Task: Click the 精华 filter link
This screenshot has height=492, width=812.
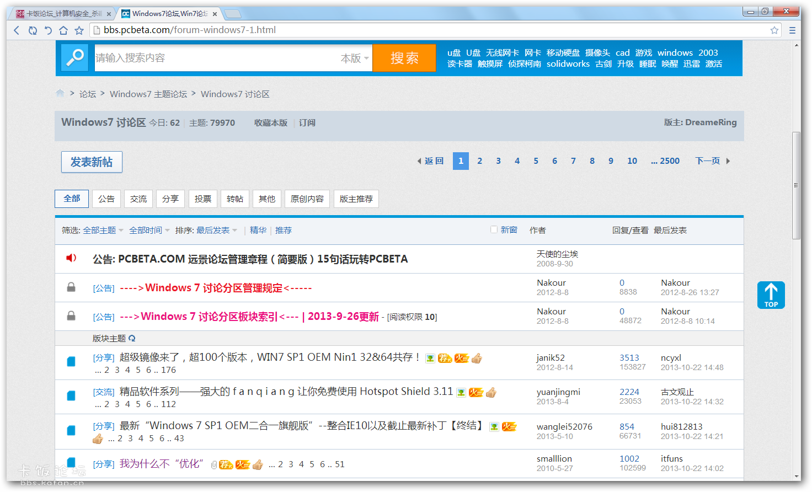Action: tap(258, 230)
